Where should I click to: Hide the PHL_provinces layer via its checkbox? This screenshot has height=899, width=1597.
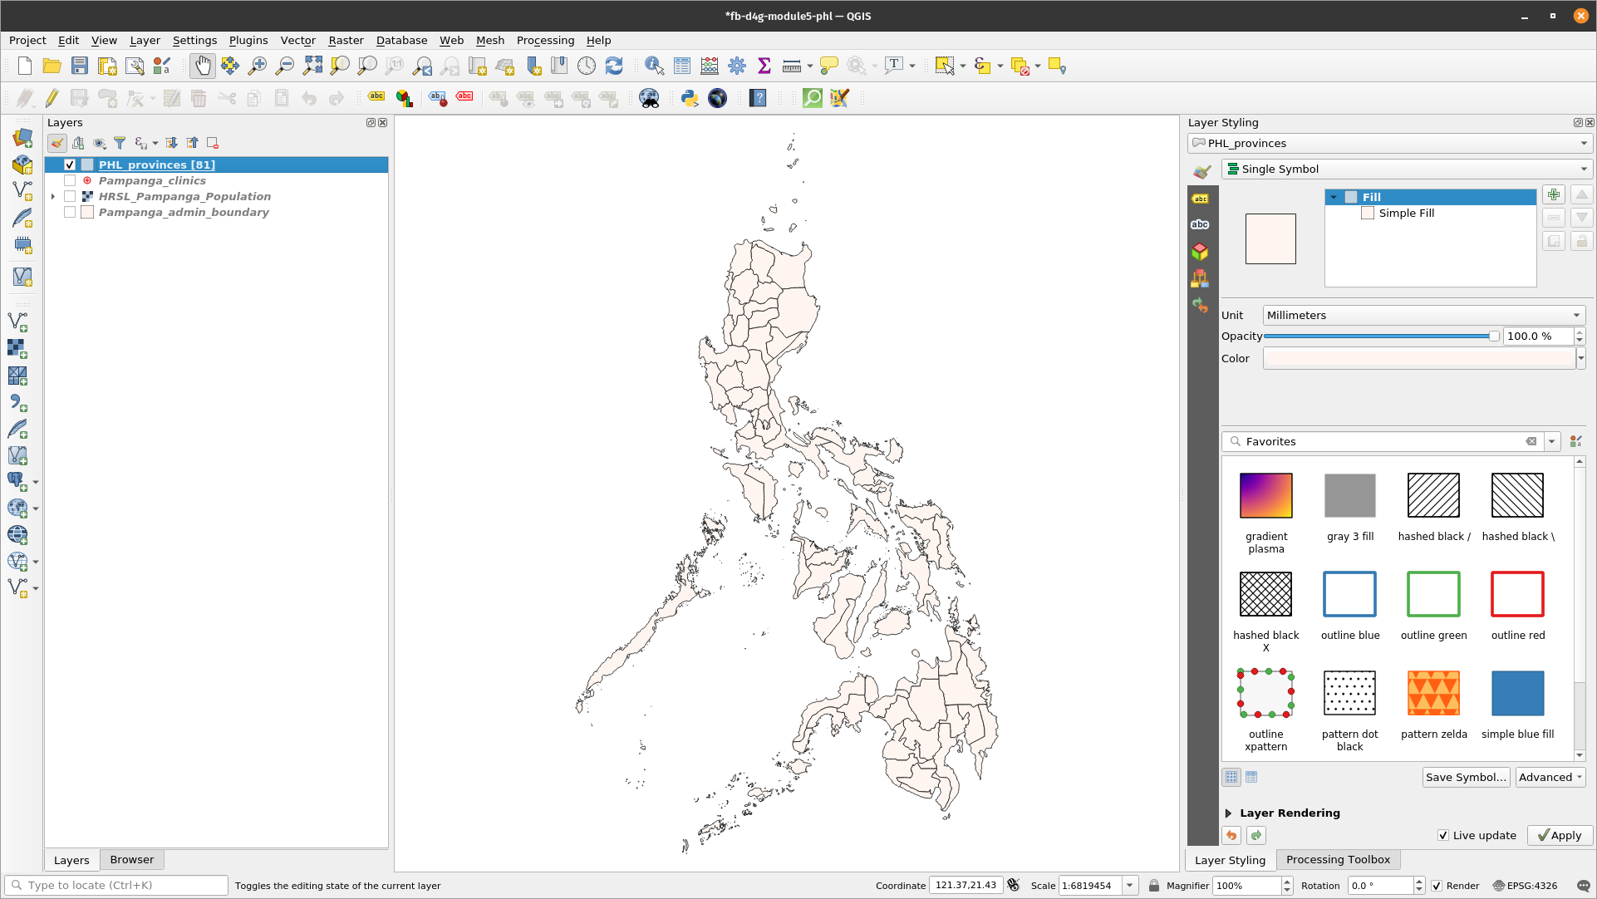coord(70,165)
